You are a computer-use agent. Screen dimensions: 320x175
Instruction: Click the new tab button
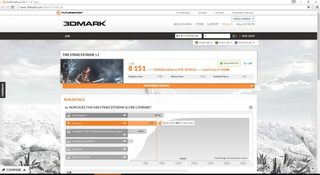tap(36, 2)
